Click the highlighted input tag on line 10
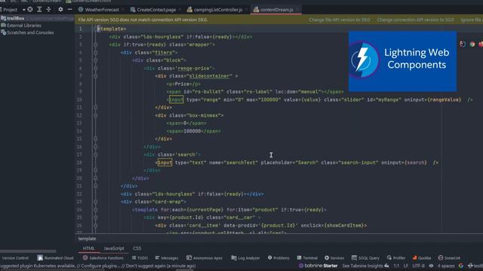 coord(176,99)
